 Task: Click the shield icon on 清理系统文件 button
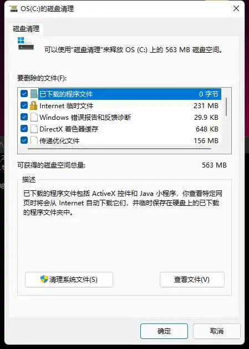[x=44, y=279]
